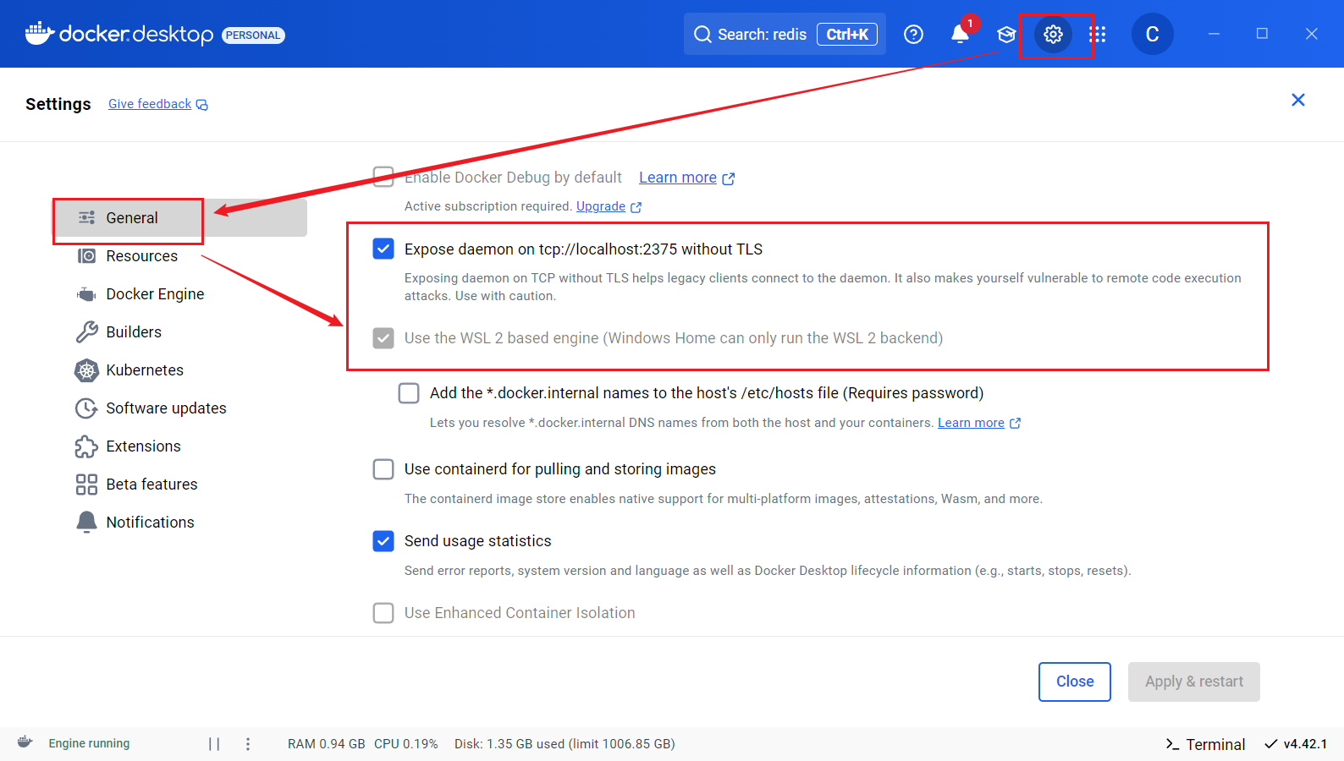Click the Ctrl+K shortcut badge

[847, 35]
